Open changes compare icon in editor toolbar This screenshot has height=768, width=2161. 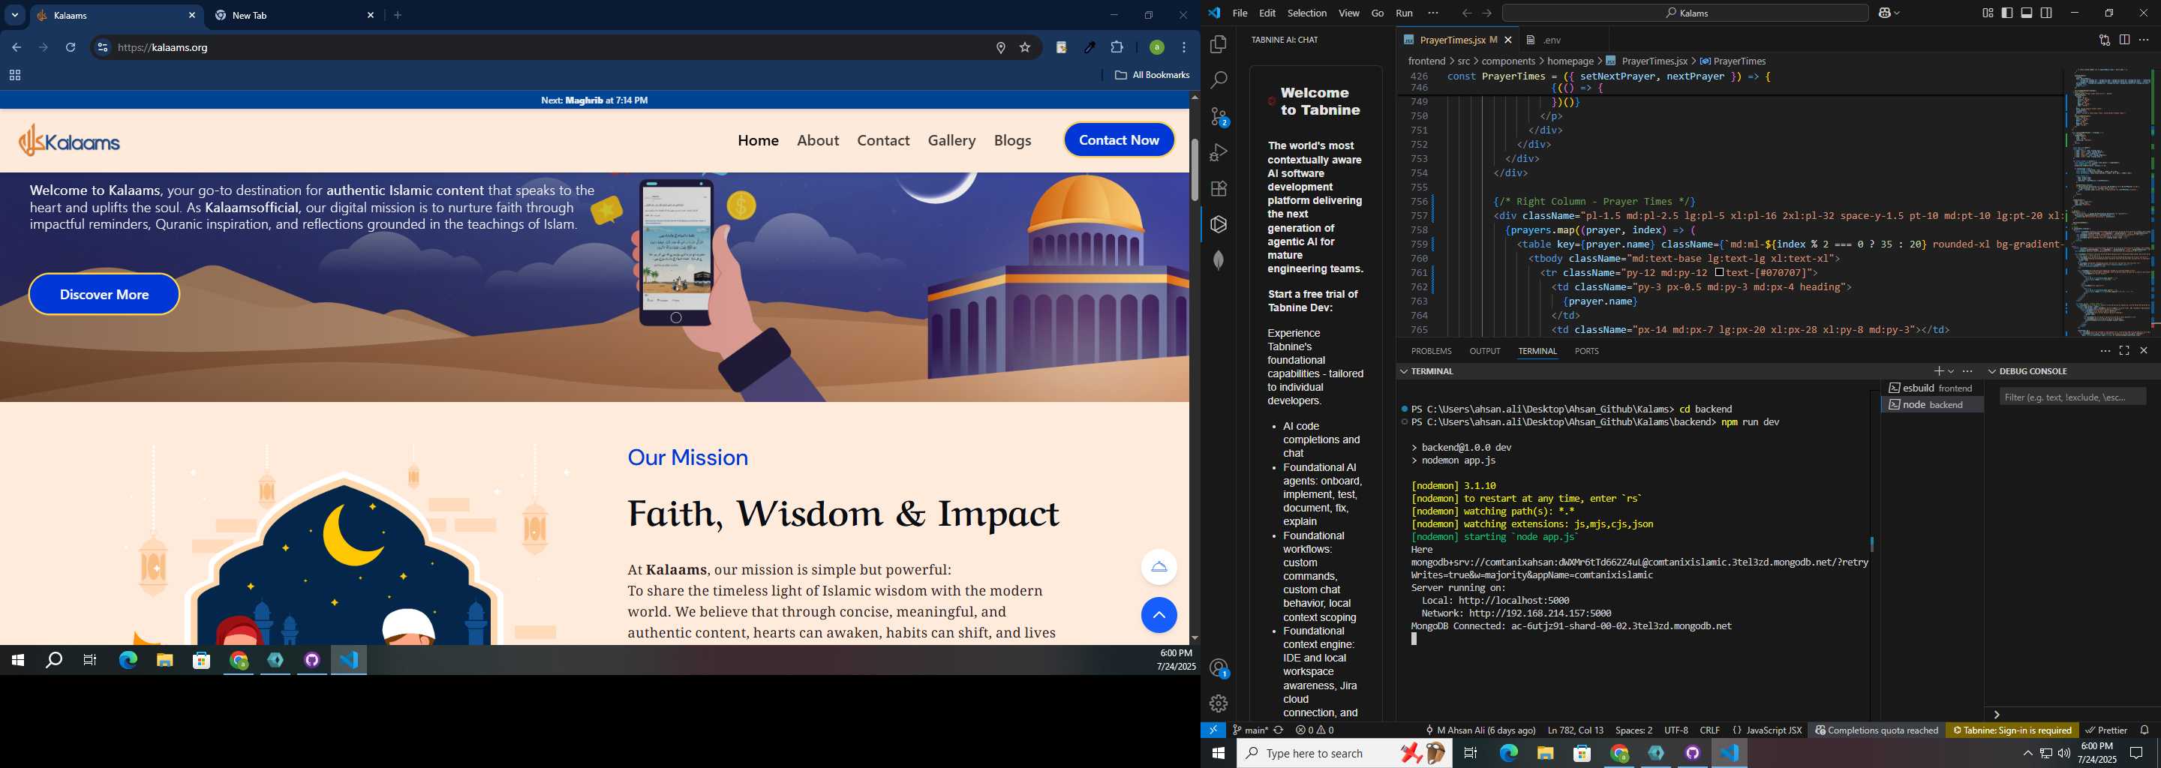coord(2104,40)
